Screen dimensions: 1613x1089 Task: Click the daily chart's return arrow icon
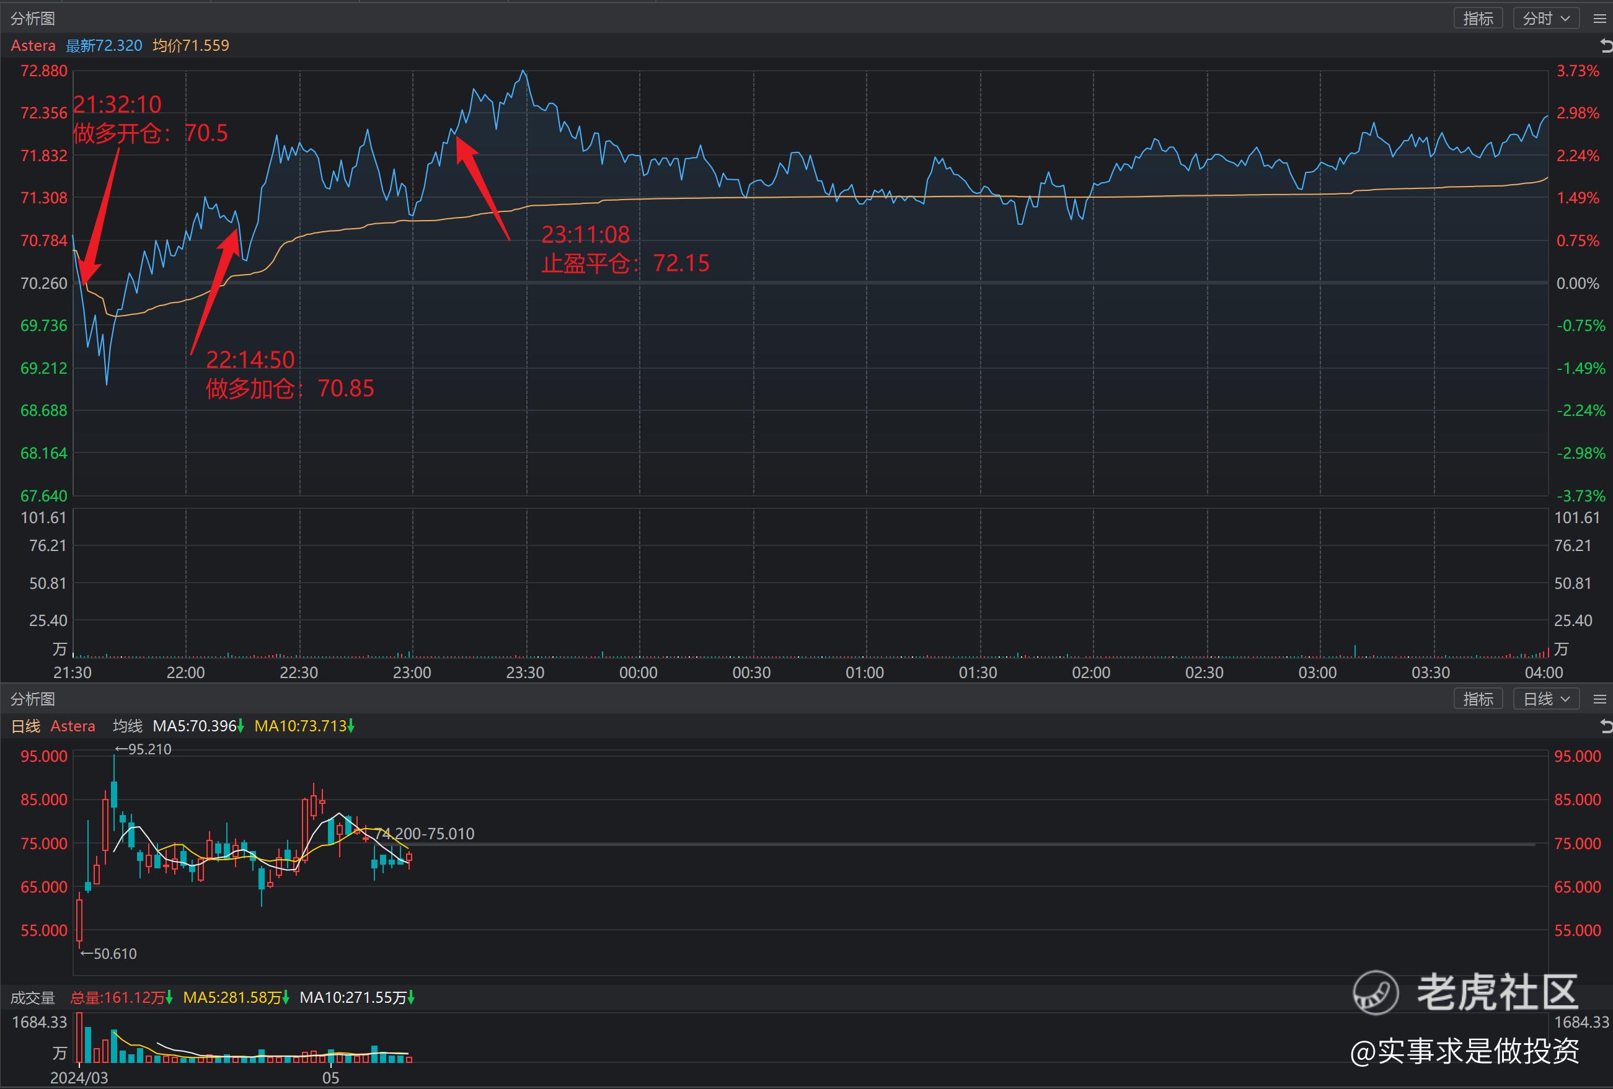click(1606, 726)
